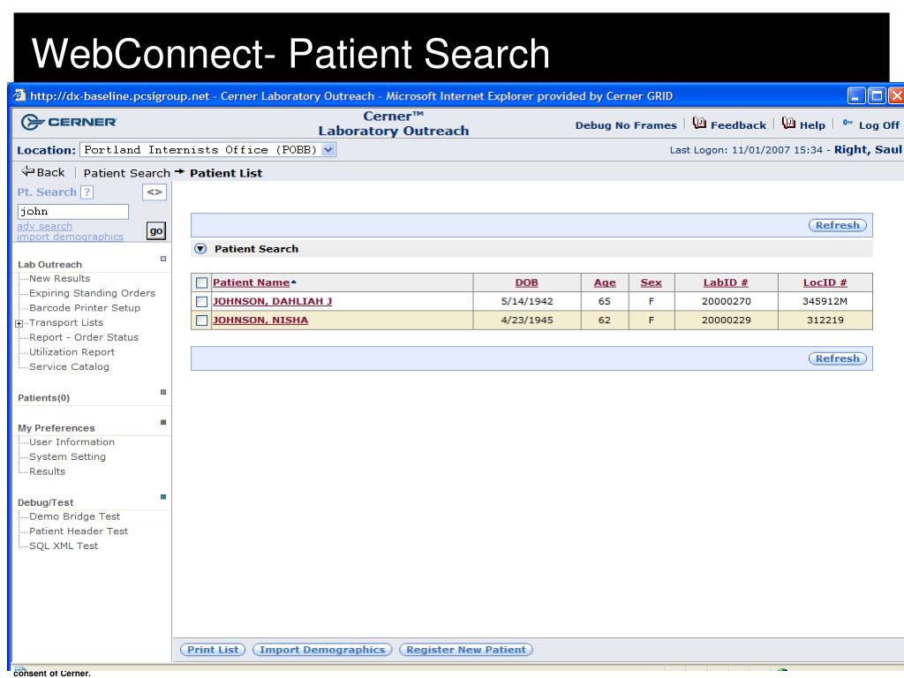
Task: Open Results under My Preferences
Action: point(48,471)
